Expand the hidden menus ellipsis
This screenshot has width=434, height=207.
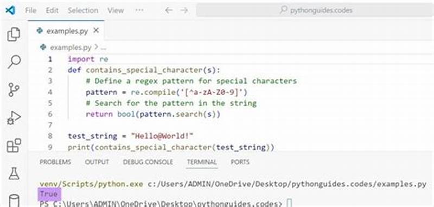(x=139, y=10)
